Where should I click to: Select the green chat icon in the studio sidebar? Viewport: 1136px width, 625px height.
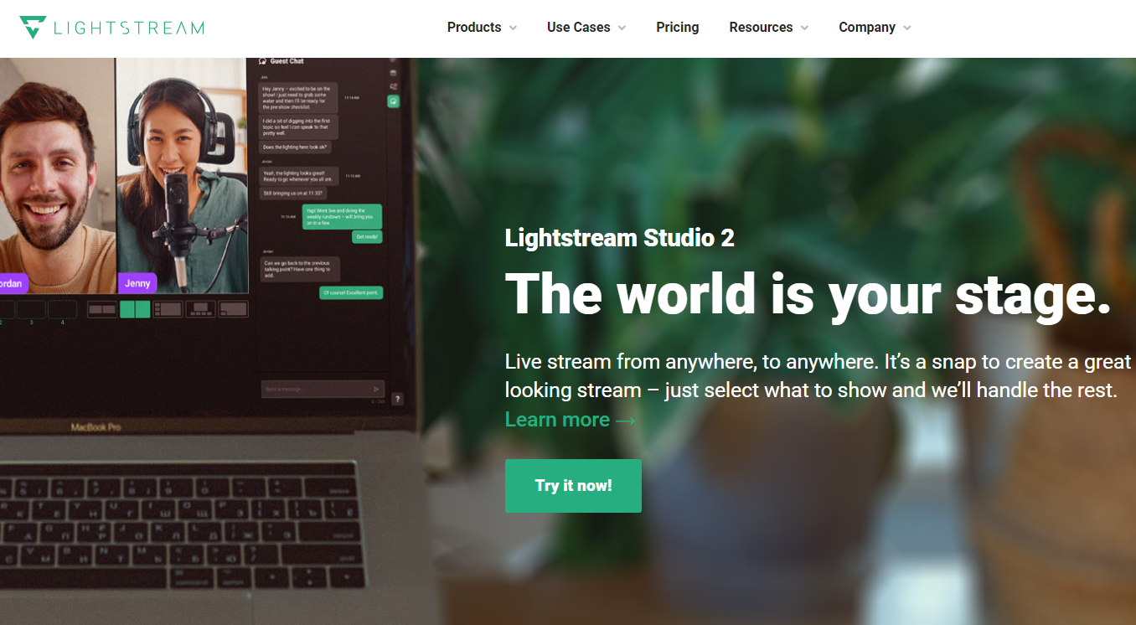pyautogui.click(x=393, y=101)
